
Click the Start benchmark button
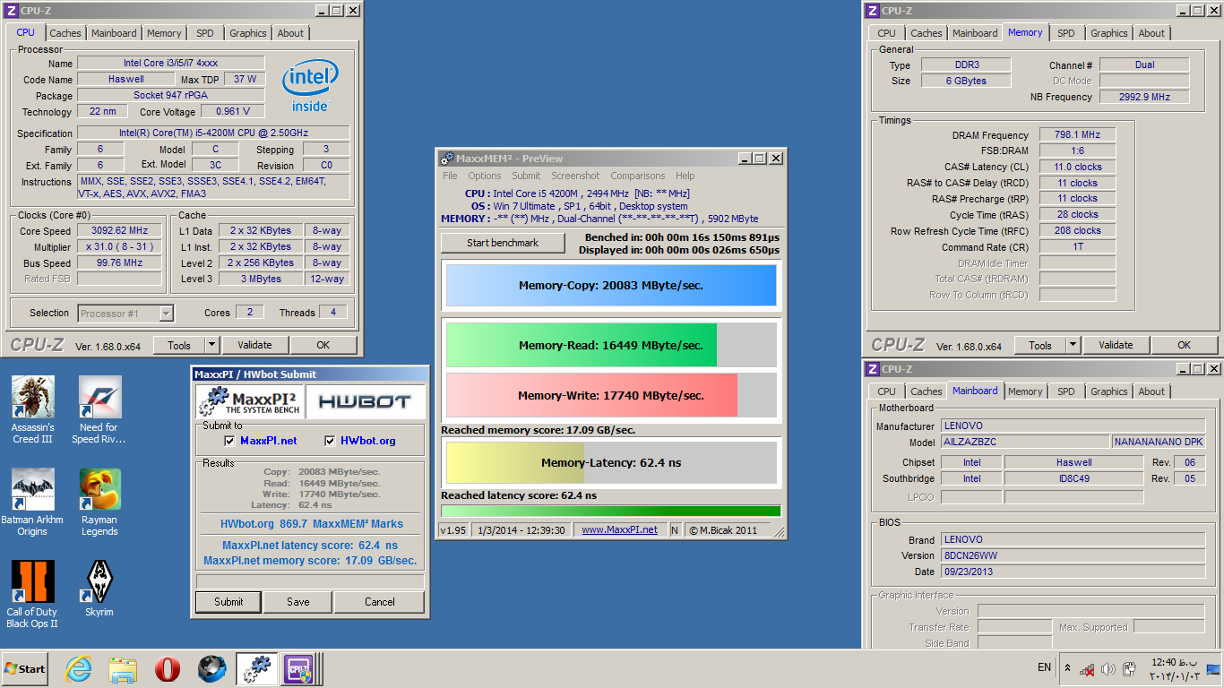point(503,243)
